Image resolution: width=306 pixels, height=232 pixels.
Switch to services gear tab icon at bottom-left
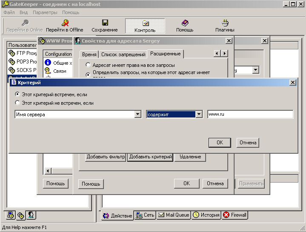[x=21, y=215]
